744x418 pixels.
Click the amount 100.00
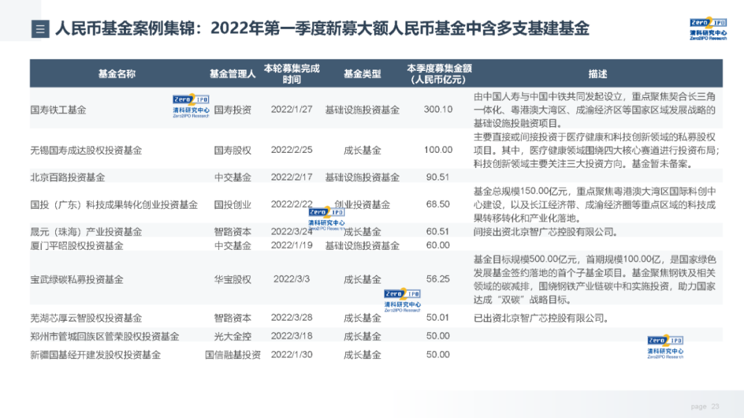tap(438, 150)
